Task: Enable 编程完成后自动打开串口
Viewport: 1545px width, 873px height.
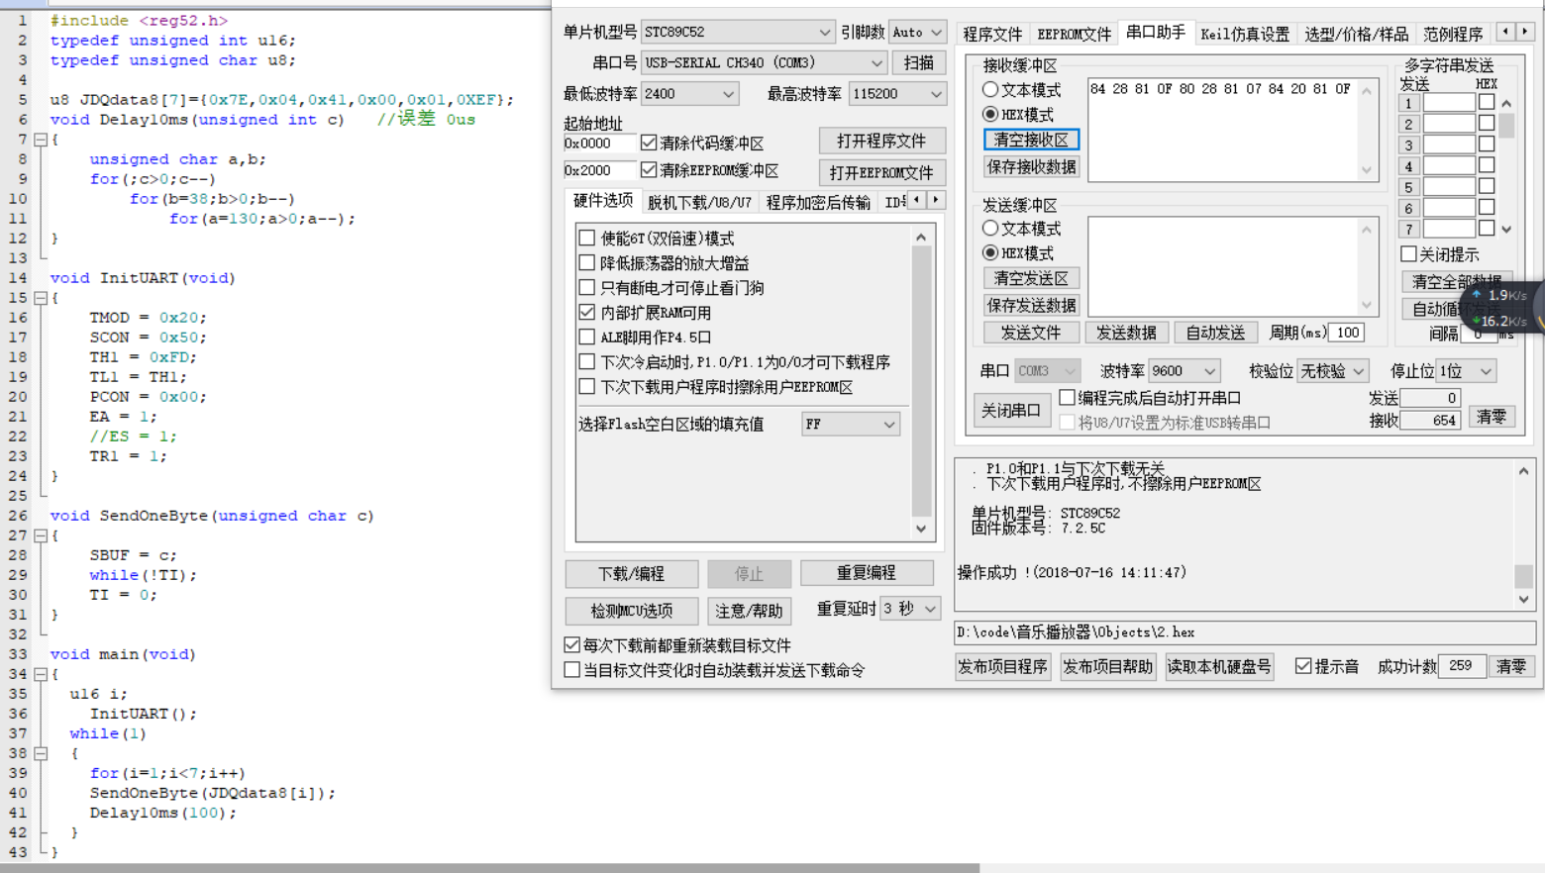Action: [1067, 397]
